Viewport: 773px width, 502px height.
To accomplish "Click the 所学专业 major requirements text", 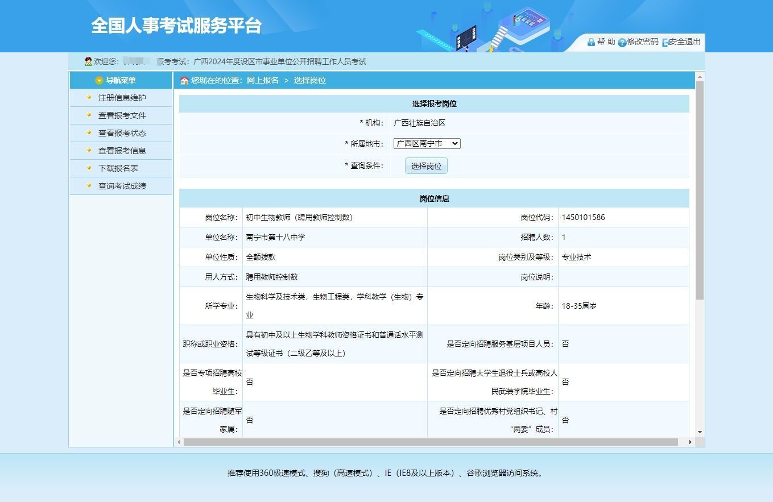I will [x=334, y=306].
